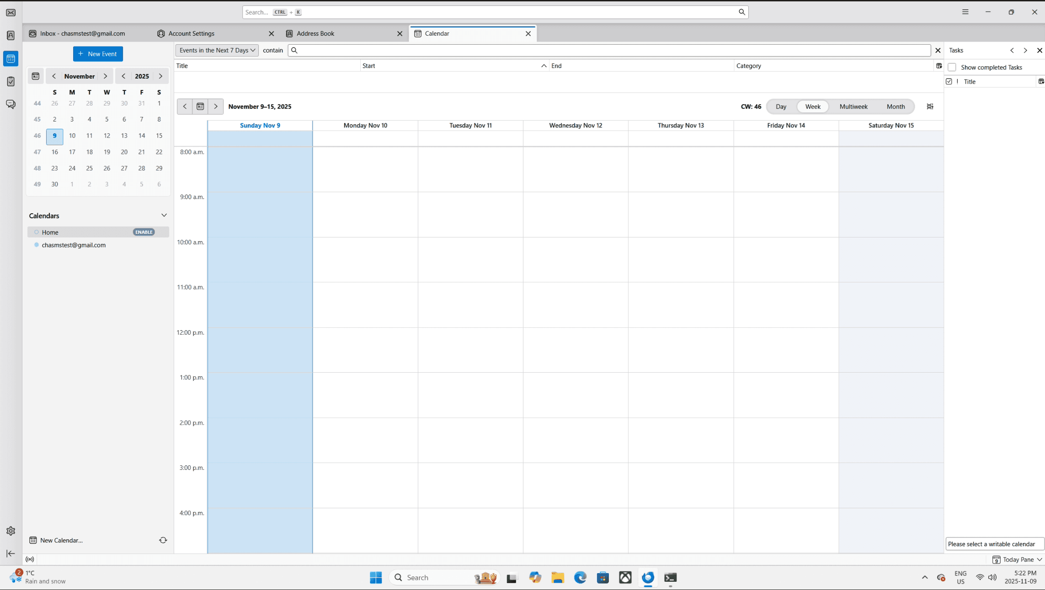Image resolution: width=1045 pixels, height=590 pixels.
Task: Click the events filter search field
Action: (x=613, y=50)
